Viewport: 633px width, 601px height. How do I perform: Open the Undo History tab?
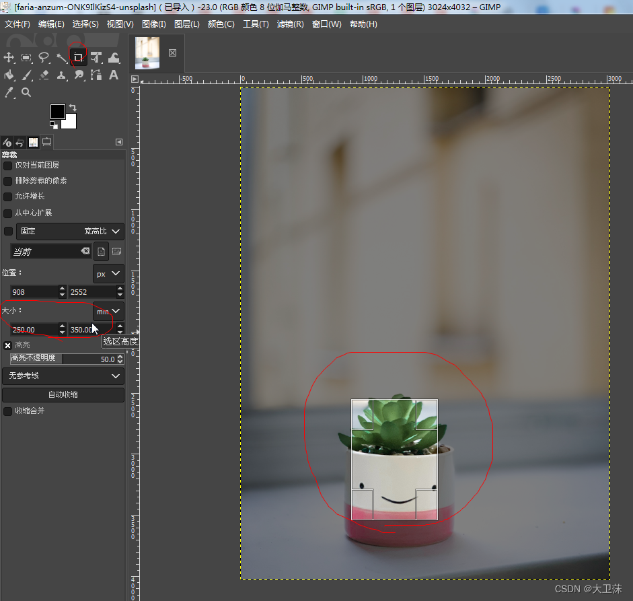click(x=20, y=142)
